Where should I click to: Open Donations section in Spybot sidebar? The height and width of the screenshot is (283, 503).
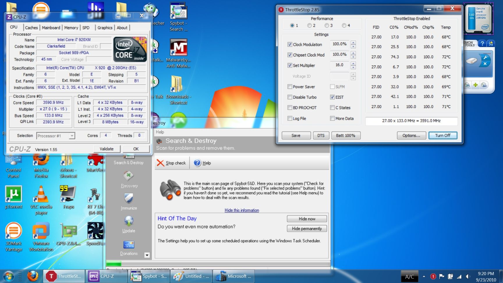[x=129, y=247]
